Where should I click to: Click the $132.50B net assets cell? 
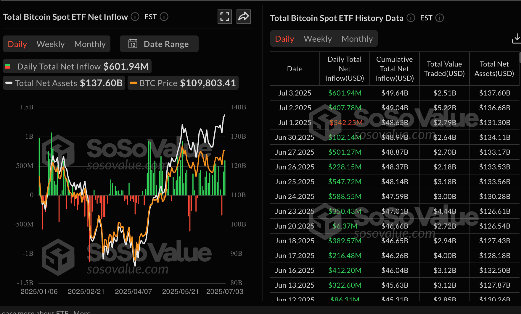click(x=495, y=270)
